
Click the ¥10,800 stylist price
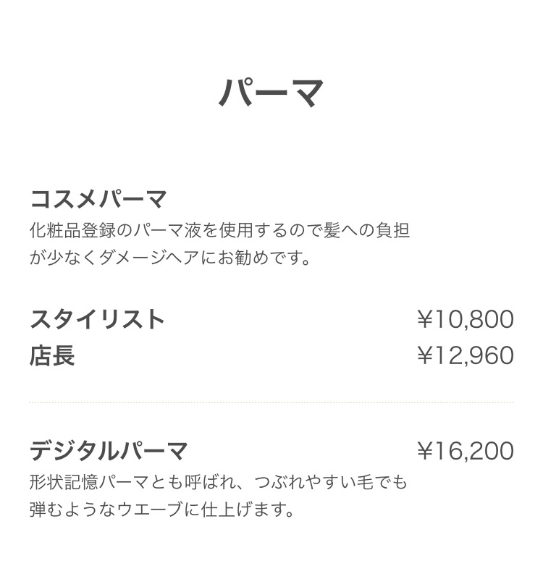tap(466, 319)
